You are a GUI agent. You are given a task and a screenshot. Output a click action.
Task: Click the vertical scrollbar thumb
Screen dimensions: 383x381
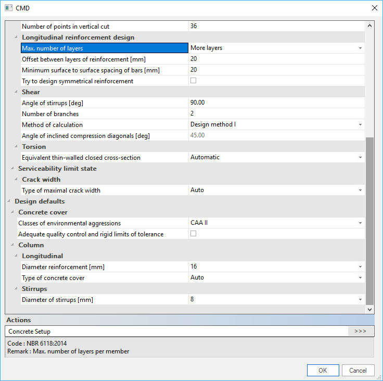click(370, 219)
